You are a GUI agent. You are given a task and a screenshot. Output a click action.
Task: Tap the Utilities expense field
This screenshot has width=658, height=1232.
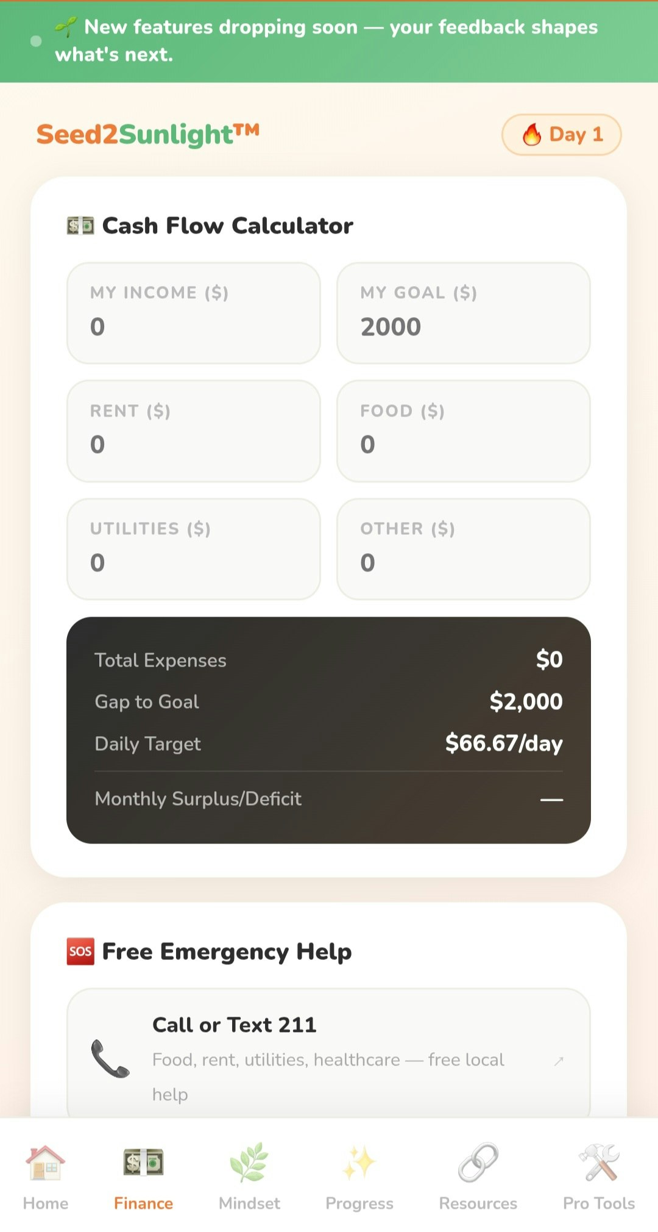(194, 562)
